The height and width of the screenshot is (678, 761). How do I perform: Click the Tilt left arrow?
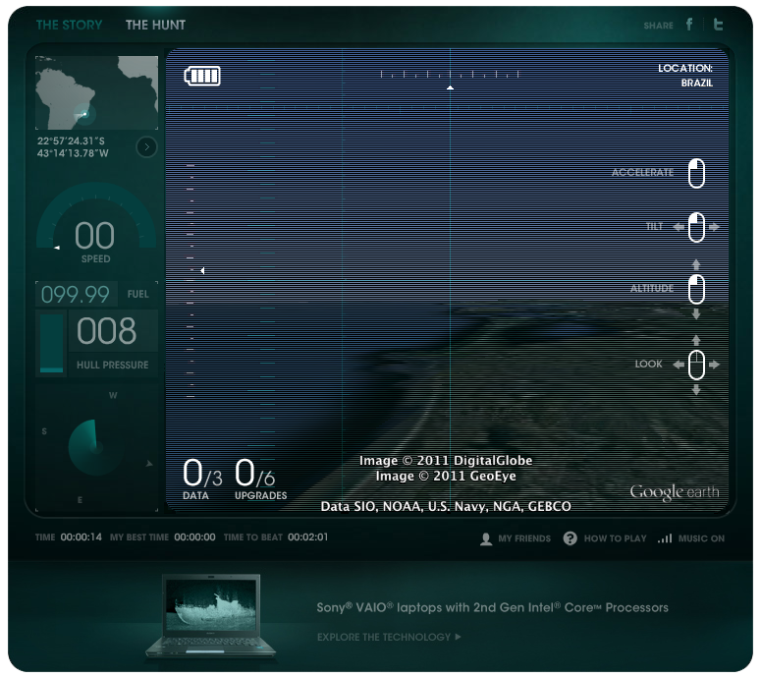pyautogui.click(x=678, y=227)
